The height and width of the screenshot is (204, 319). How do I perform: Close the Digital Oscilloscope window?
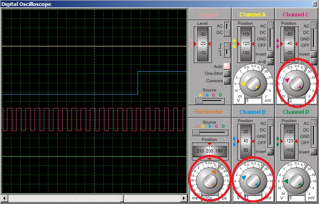point(315,4)
